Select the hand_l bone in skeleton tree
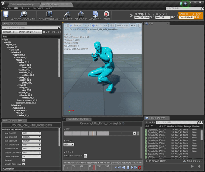 pyautogui.click(x=20, y=60)
